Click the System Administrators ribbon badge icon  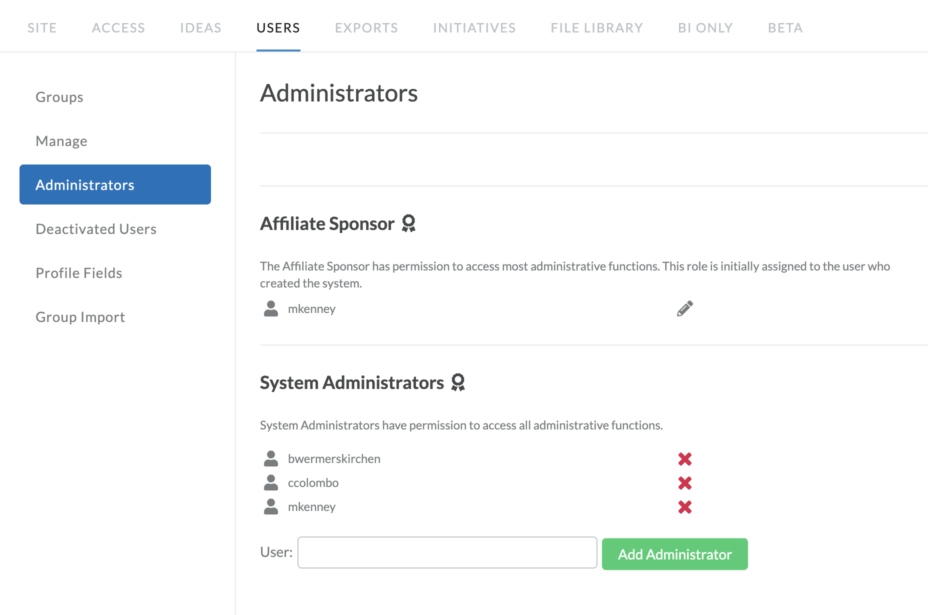pyautogui.click(x=458, y=382)
